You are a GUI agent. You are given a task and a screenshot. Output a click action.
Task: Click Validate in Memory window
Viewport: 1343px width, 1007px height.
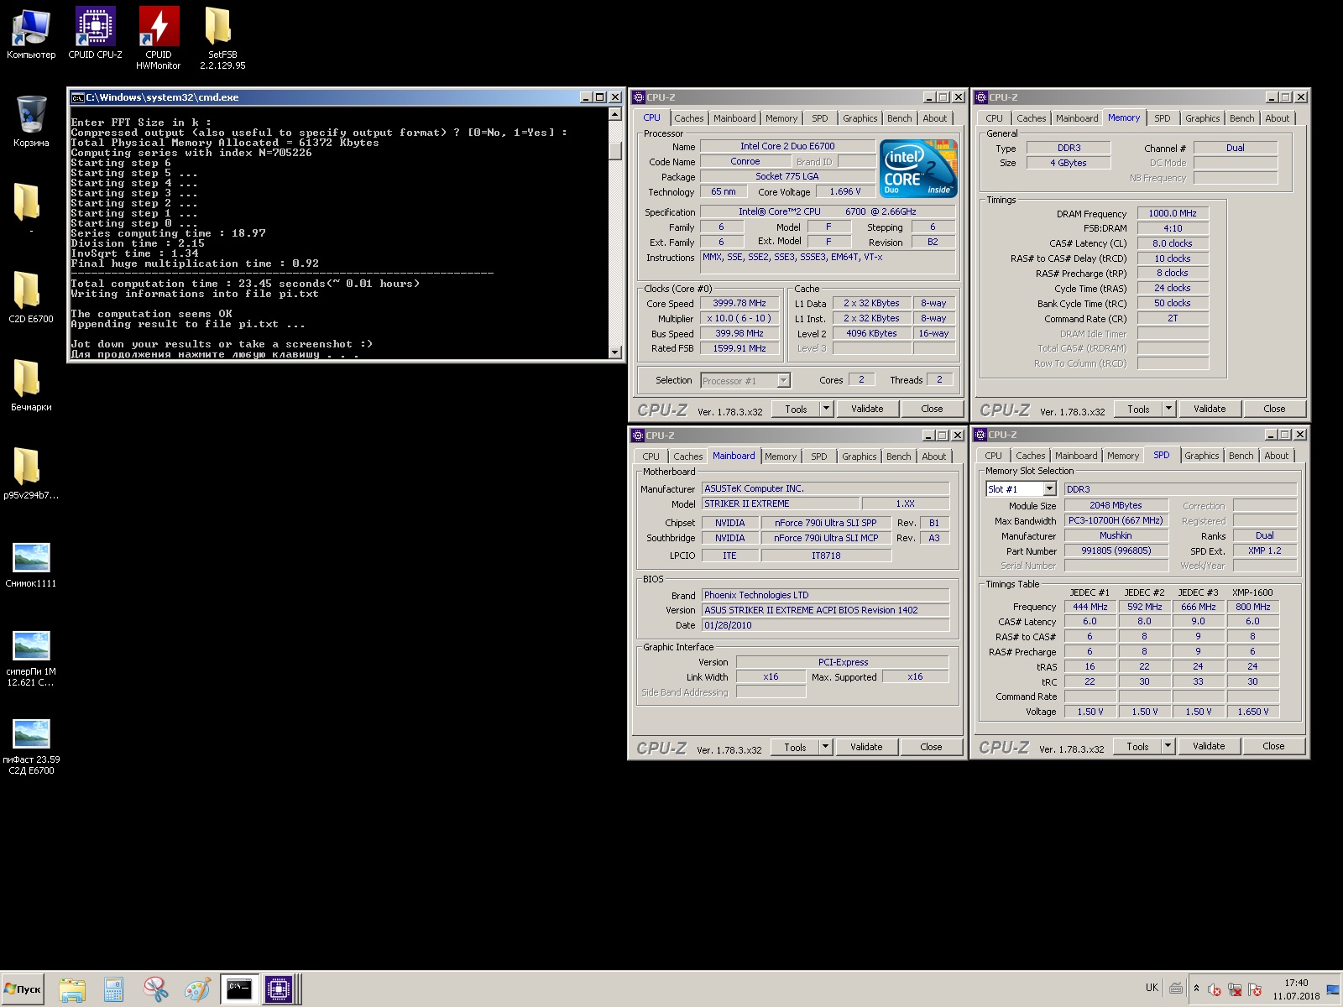click(x=1210, y=409)
